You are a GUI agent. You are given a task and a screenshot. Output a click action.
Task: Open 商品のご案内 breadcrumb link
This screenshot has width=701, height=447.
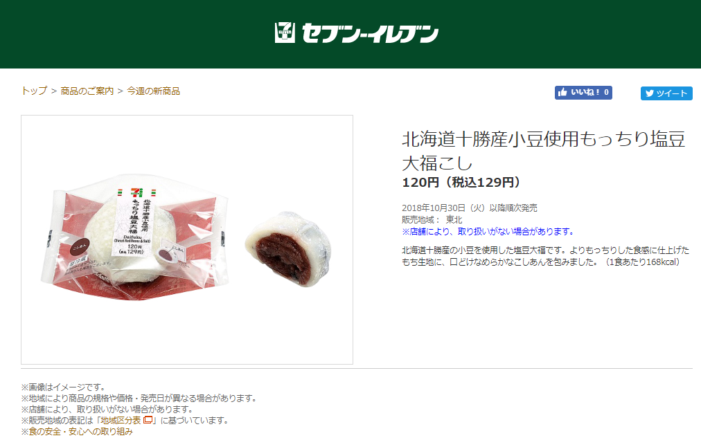87,91
